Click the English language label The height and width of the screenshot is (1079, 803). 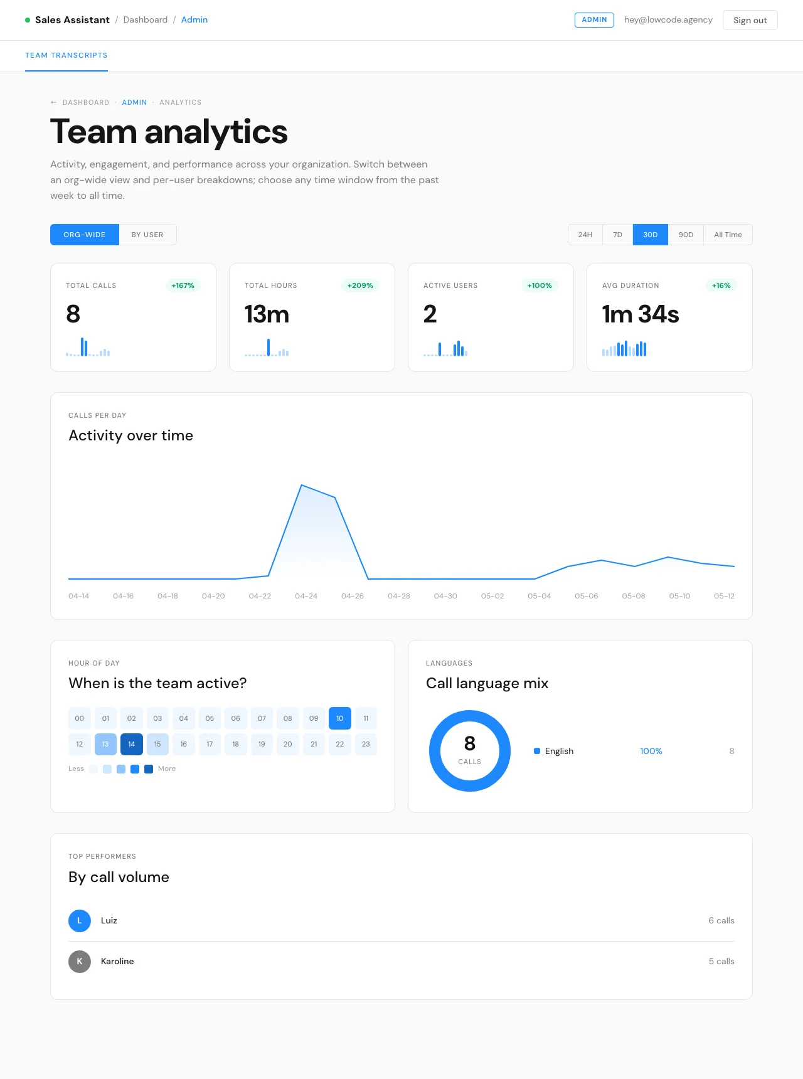coord(559,751)
